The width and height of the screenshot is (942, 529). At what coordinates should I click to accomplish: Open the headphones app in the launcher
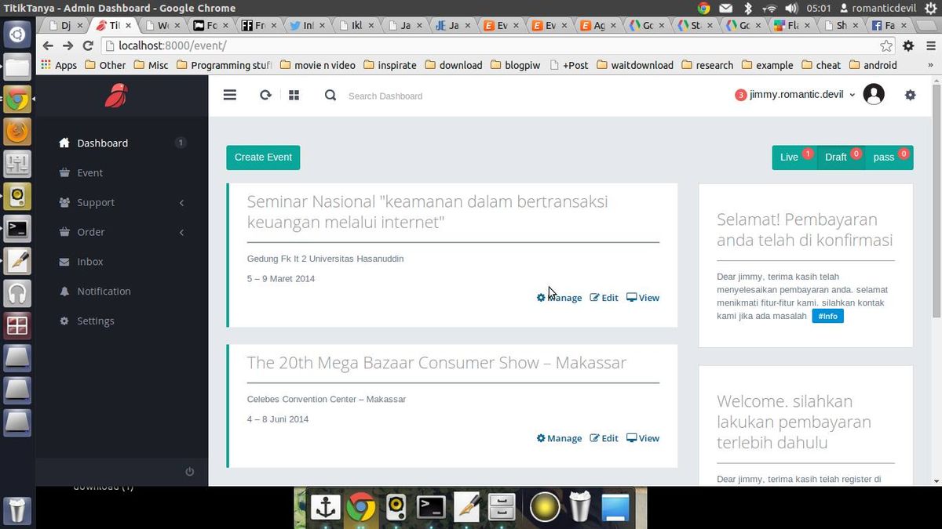17,293
